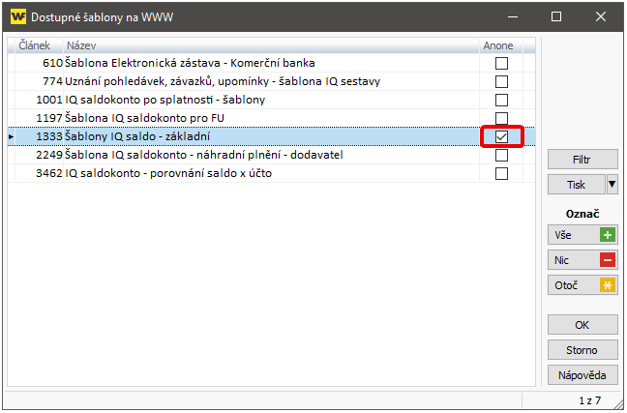Open the Tisk dropdown arrow
The height and width of the screenshot is (413, 627).
click(x=612, y=185)
